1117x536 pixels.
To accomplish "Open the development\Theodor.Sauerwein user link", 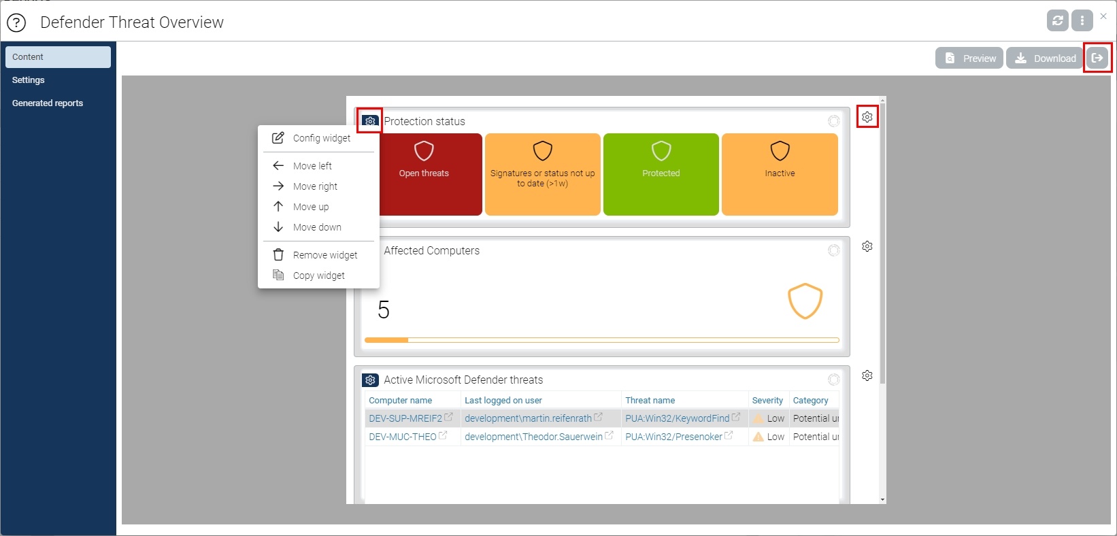I will [534, 437].
